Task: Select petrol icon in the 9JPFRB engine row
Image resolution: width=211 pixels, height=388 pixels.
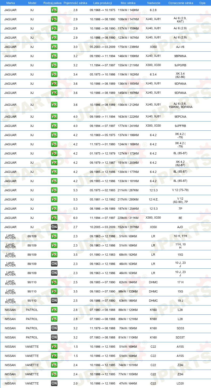Action: [x=54, y=126]
